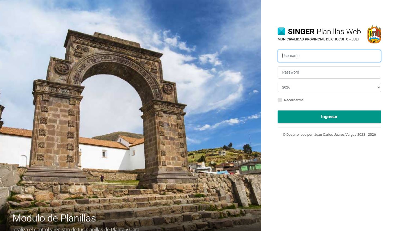Click the hillside houses in the photo
The image size is (393, 231).
click(226, 163)
